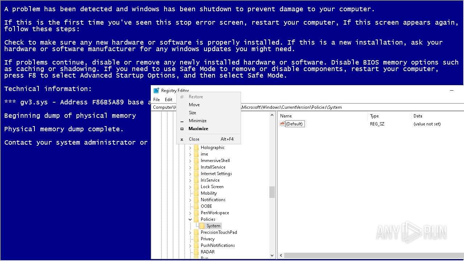The width and height of the screenshot is (464, 261).
Task: Select the (Default) value name
Action: pyautogui.click(x=294, y=124)
